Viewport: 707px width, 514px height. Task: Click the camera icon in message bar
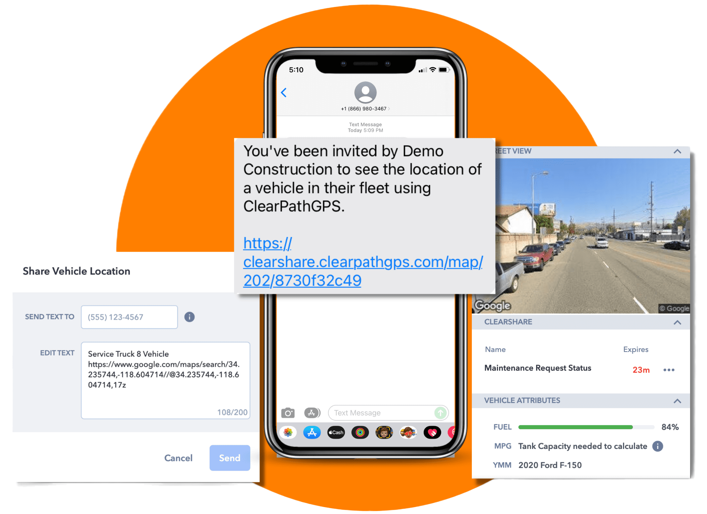tap(287, 412)
